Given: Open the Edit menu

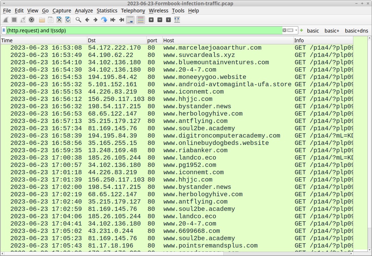Looking at the screenshot, I should [19, 11].
